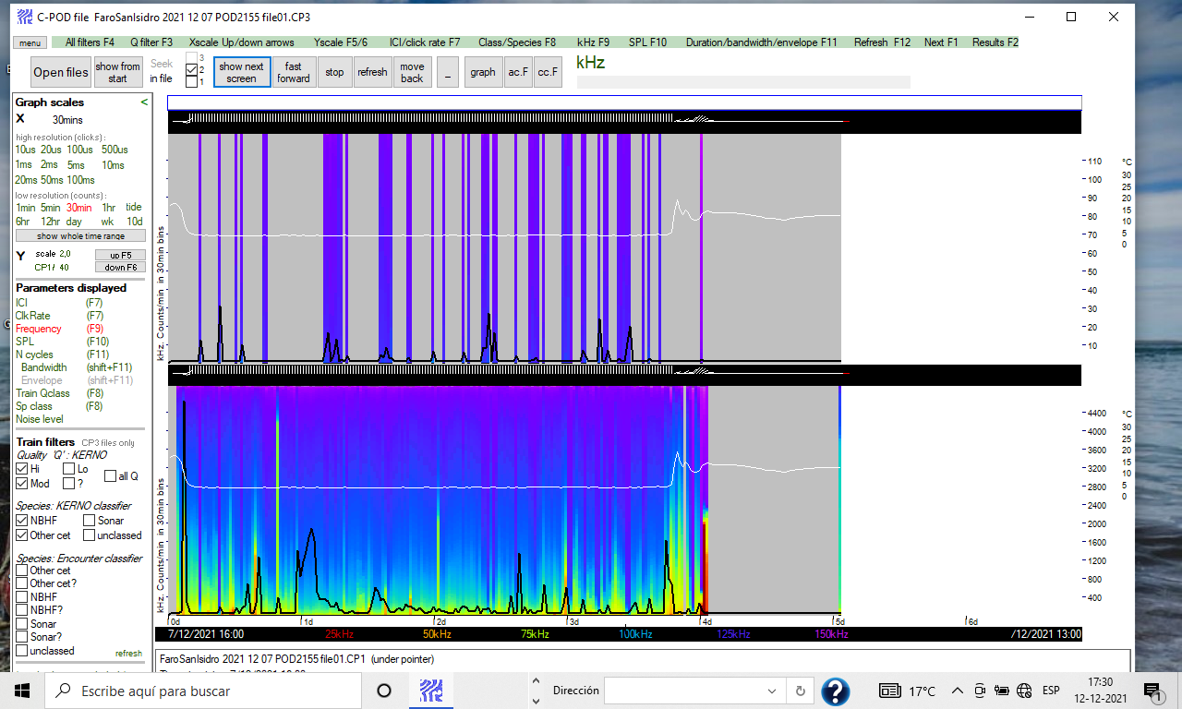The image size is (1182, 709).
Task: Click the 100kHz color legend label
Action: [634, 634]
